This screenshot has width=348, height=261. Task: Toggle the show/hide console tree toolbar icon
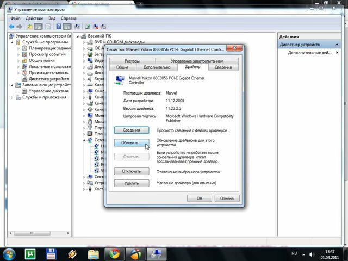coord(38,27)
